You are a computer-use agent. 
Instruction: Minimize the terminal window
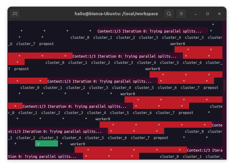196,14
